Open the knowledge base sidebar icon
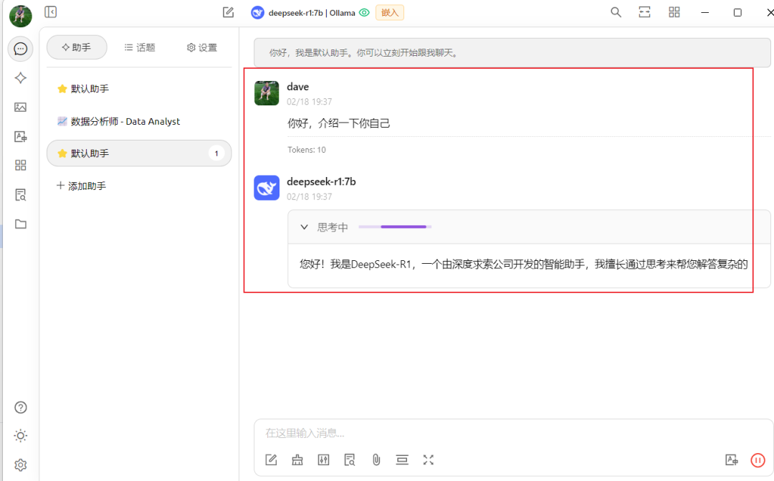Viewport: 774px width, 481px height. [x=20, y=194]
